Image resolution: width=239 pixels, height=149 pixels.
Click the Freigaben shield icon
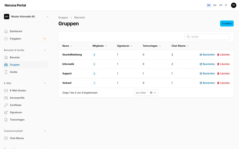[x=6, y=39]
